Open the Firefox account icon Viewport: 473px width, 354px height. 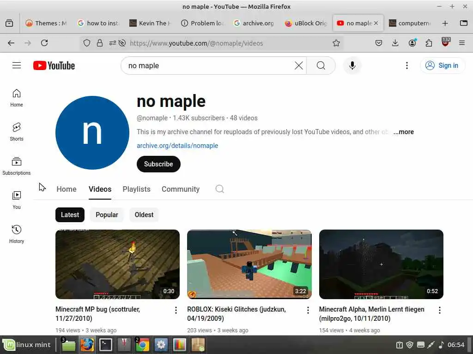click(412, 43)
